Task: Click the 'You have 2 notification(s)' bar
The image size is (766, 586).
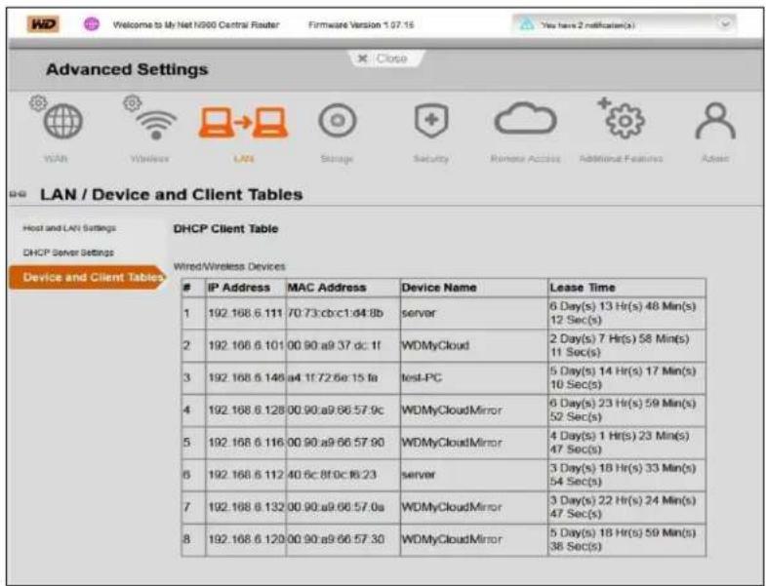Action: (625, 24)
